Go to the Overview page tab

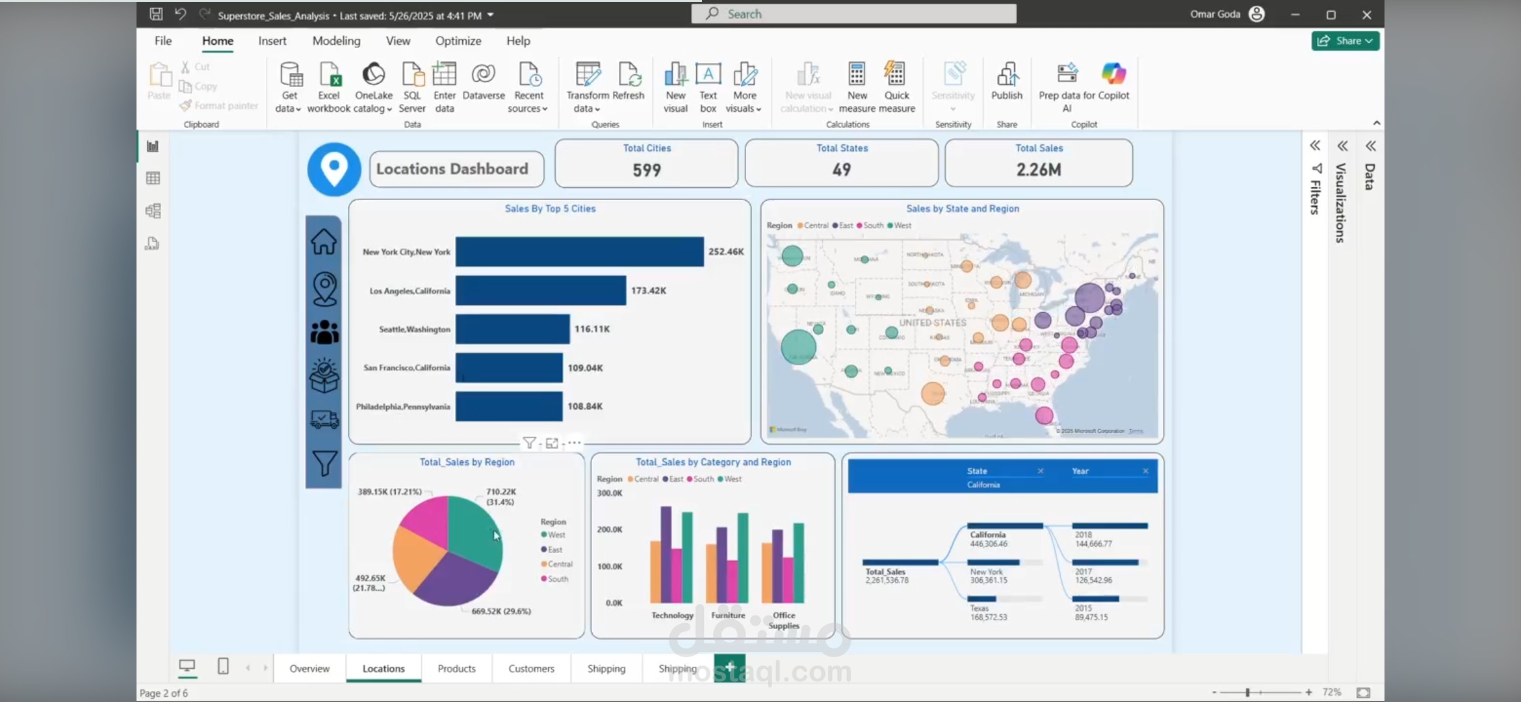309,668
